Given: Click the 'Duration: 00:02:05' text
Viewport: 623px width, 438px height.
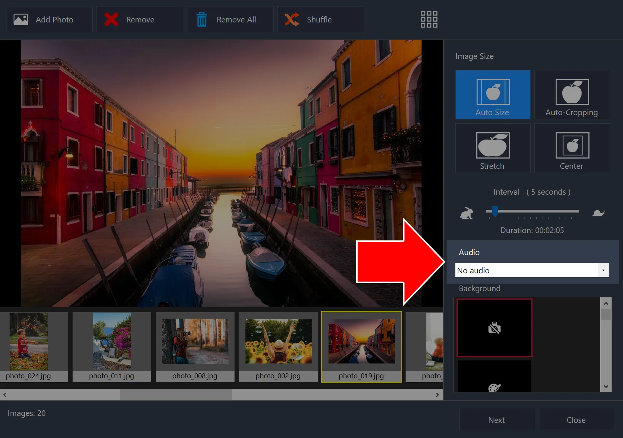Looking at the screenshot, I should click(x=532, y=230).
